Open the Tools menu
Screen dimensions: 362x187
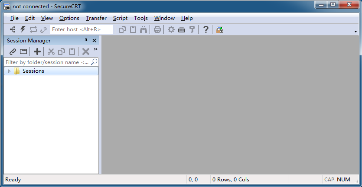click(x=141, y=18)
